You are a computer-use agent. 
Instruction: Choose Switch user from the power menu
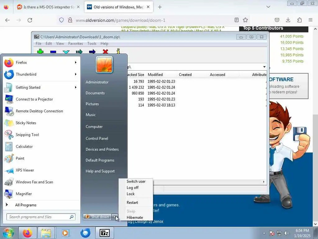(136, 181)
